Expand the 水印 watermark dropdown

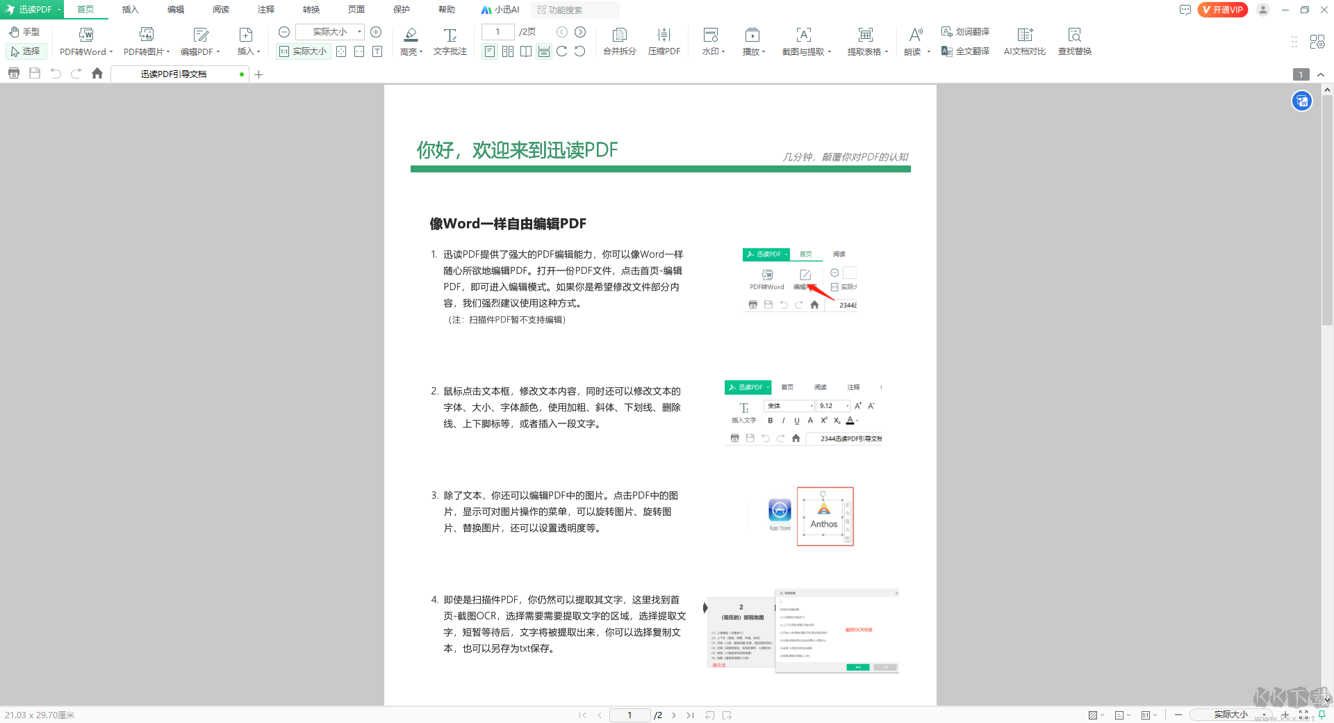(x=723, y=51)
